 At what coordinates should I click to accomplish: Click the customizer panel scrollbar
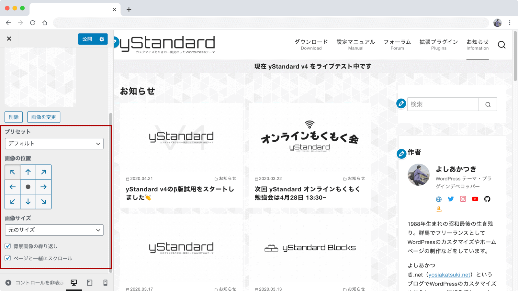[x=110, y=193]
